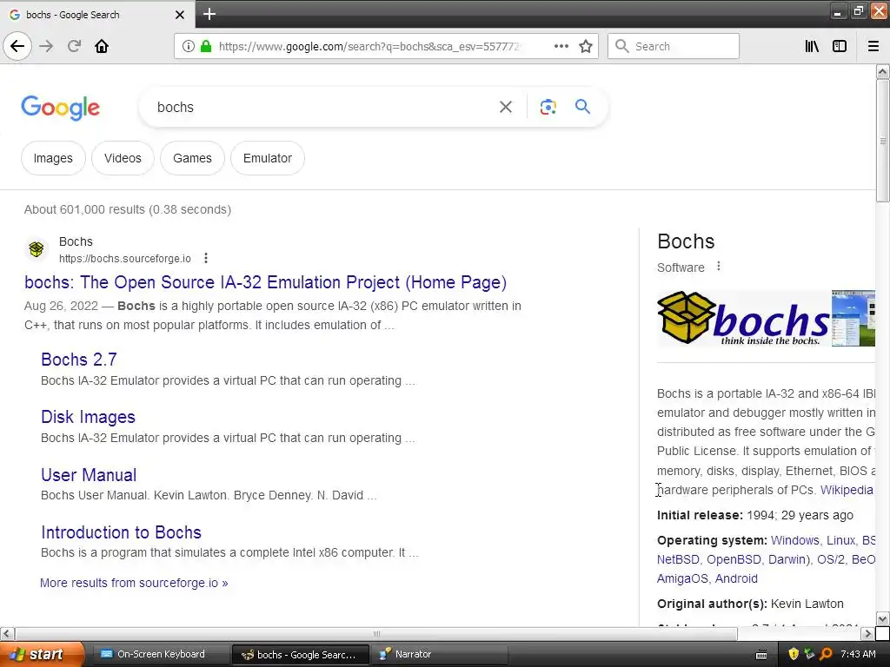Click the Bochs screenshot thumbnail beside logo

click(853, 318)
